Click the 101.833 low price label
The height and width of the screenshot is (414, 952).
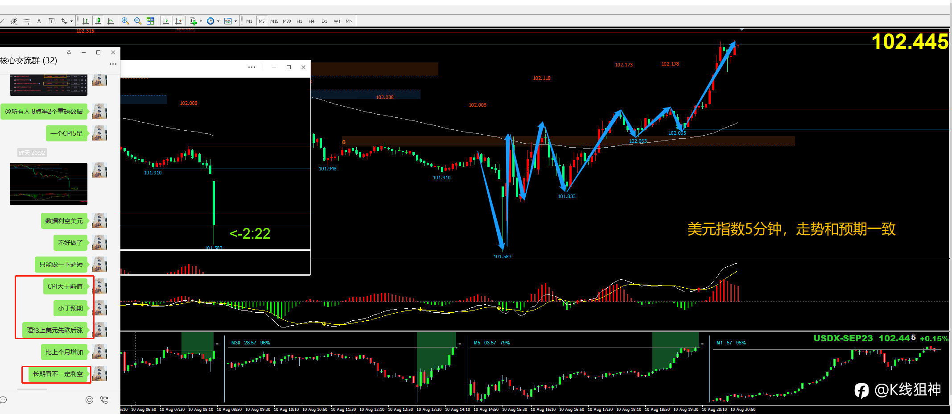(567, 196)
